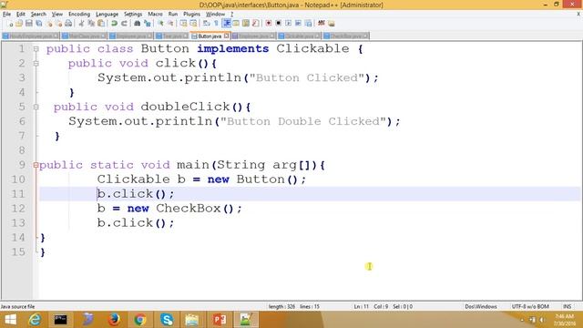Click the Save All toolbar icon
This screenshot has width=583, height=328.
[x=38, y=23]
